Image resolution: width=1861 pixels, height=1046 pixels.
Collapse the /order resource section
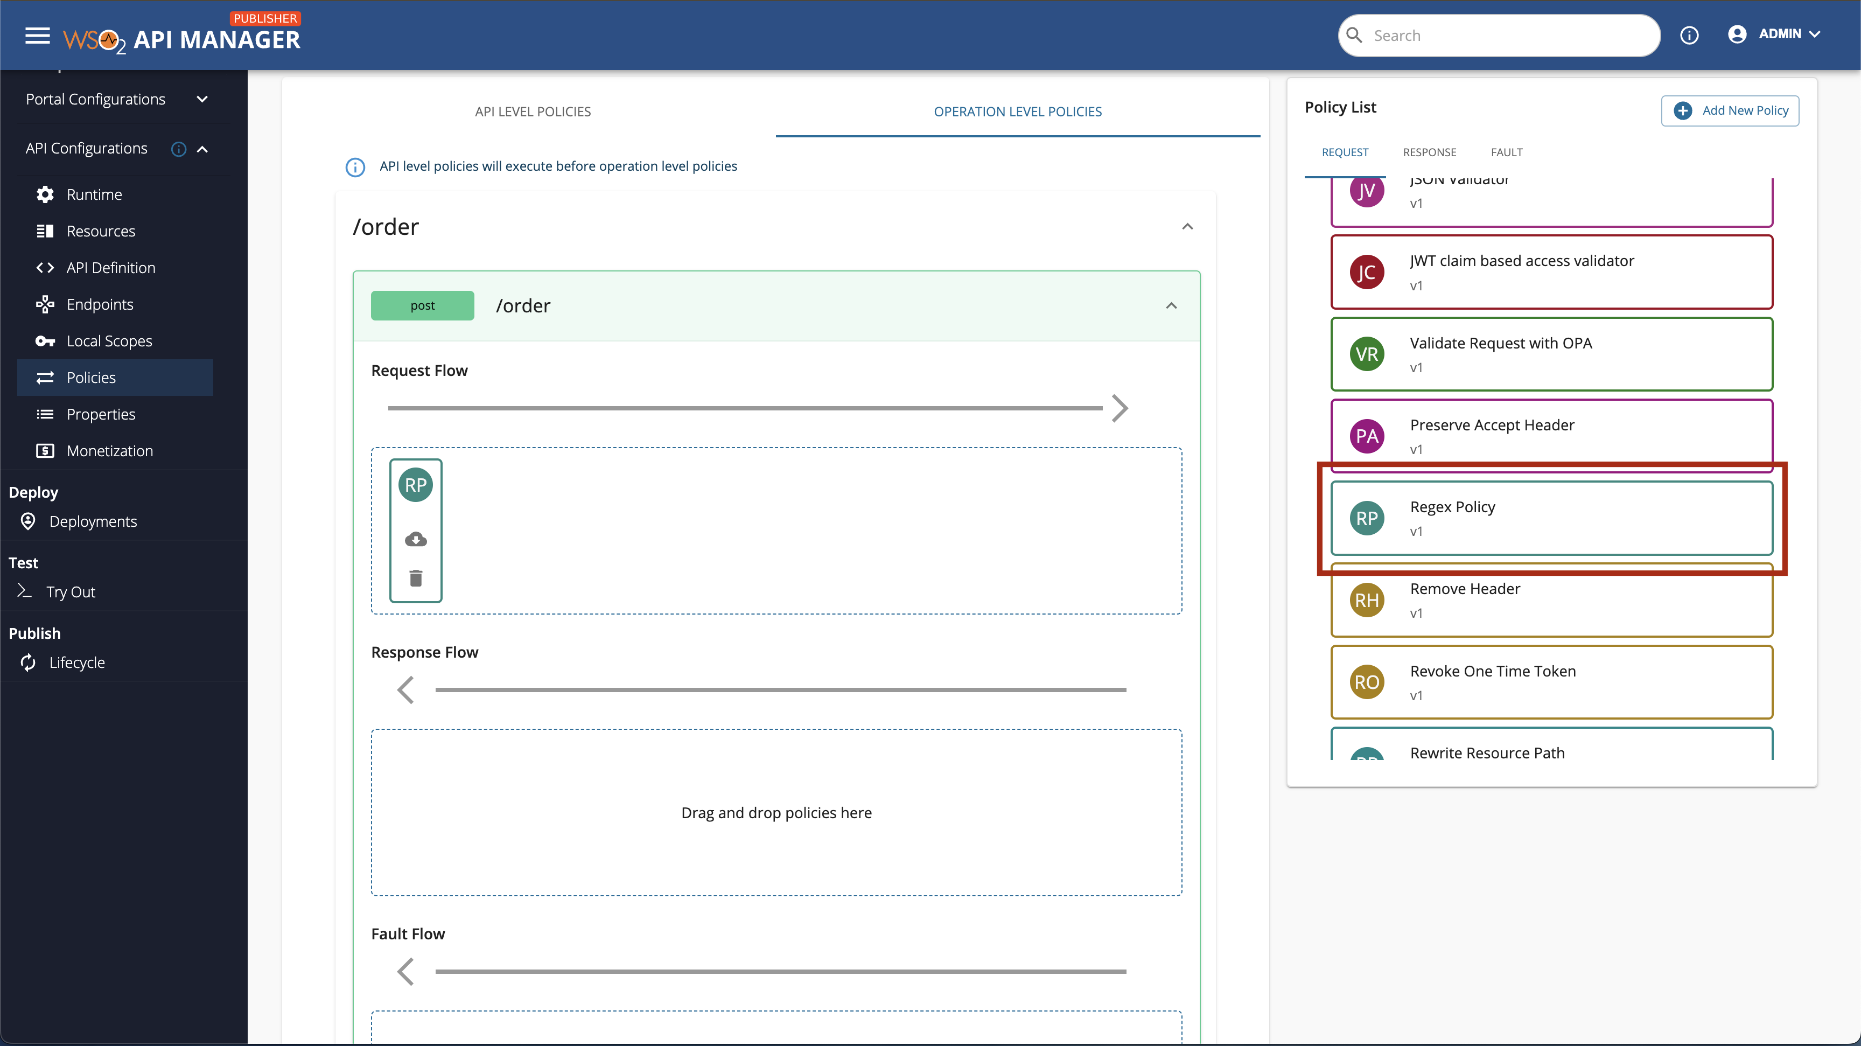click(x=1187, y=226)
